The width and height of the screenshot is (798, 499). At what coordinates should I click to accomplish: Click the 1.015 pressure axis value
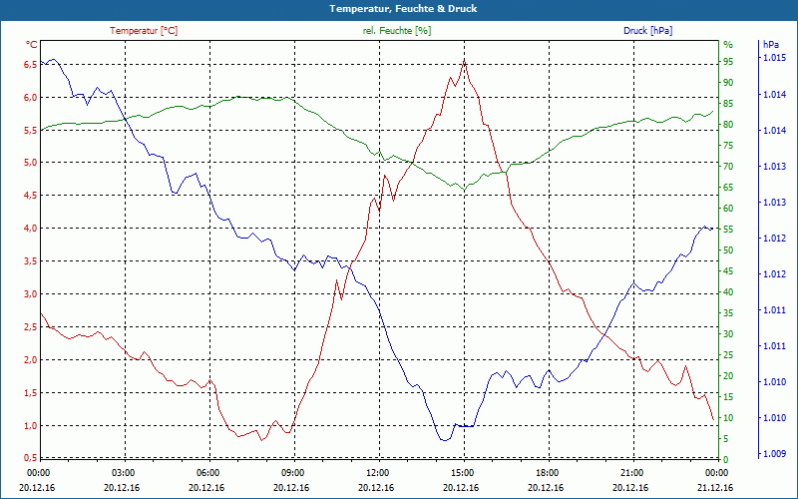(775, 58)
